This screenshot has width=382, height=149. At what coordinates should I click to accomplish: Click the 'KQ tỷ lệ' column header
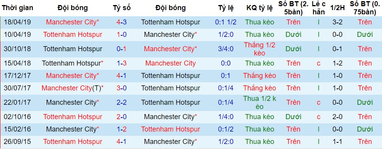click(260, 8)
